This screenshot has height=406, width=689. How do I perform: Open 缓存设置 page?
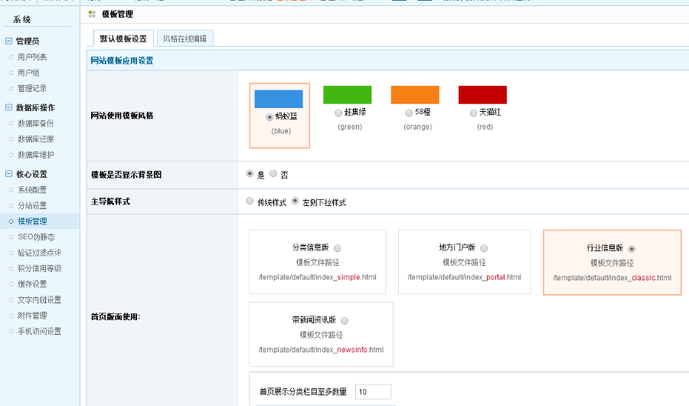click(x=32, y=284)
